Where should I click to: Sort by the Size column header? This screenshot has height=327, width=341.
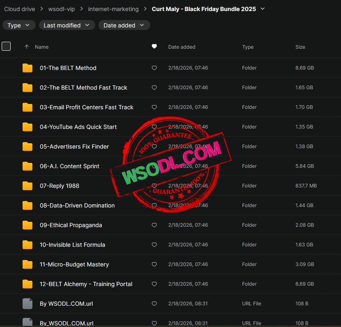pos(300,47)
